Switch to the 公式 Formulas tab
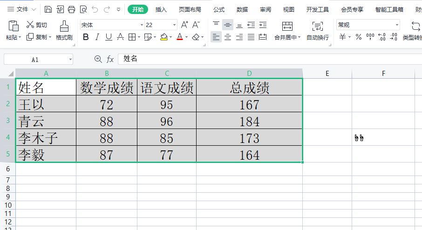 point(219,9)
